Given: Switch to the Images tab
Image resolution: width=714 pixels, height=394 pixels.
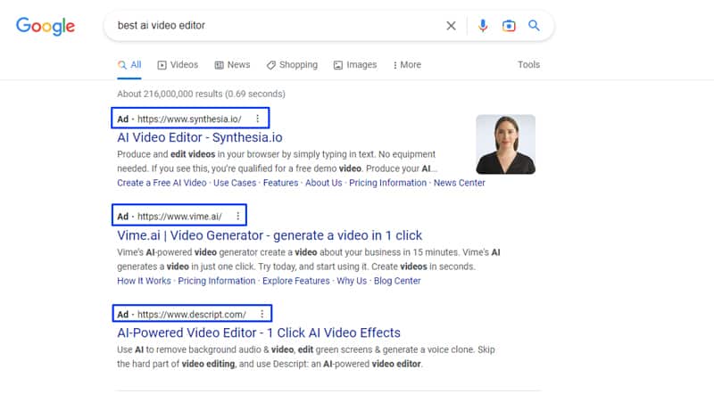Looking at the screenshot, I should (355, 65).
